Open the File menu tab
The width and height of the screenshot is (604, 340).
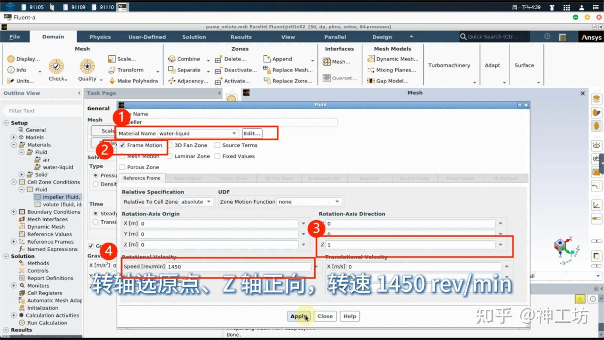(x=15, y=37)
